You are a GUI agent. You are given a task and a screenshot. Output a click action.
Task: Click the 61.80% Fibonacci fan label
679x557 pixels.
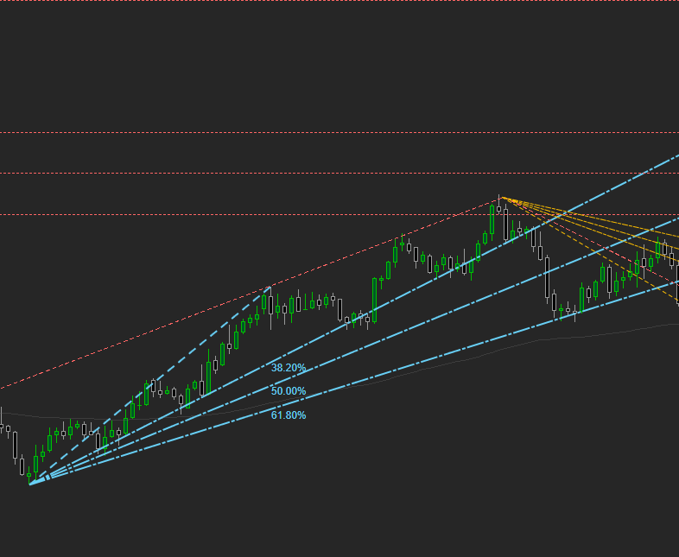[x=289, y=415]
